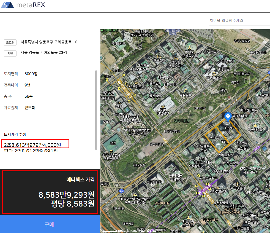Click the 도로명 address tag
Screen dimensions: 270x233
click(10, 42)
